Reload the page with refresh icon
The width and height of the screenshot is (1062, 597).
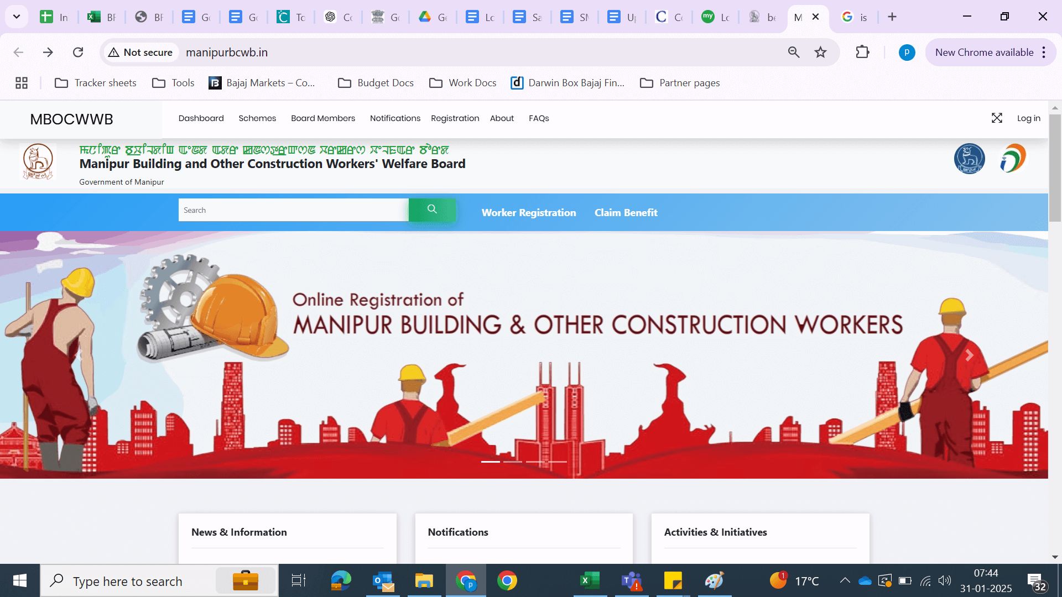point(78,53)
